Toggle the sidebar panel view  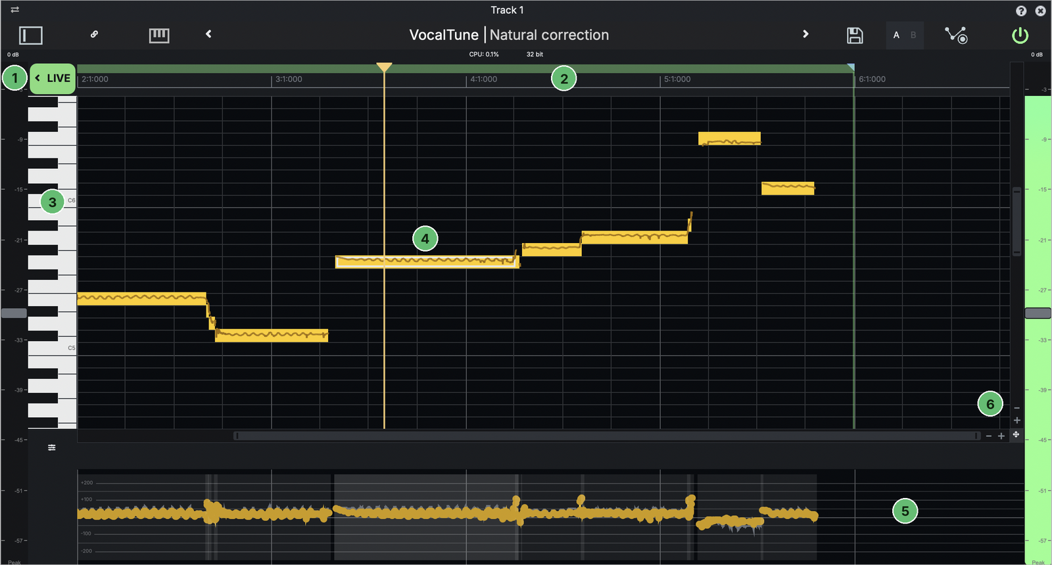point(30,35)
